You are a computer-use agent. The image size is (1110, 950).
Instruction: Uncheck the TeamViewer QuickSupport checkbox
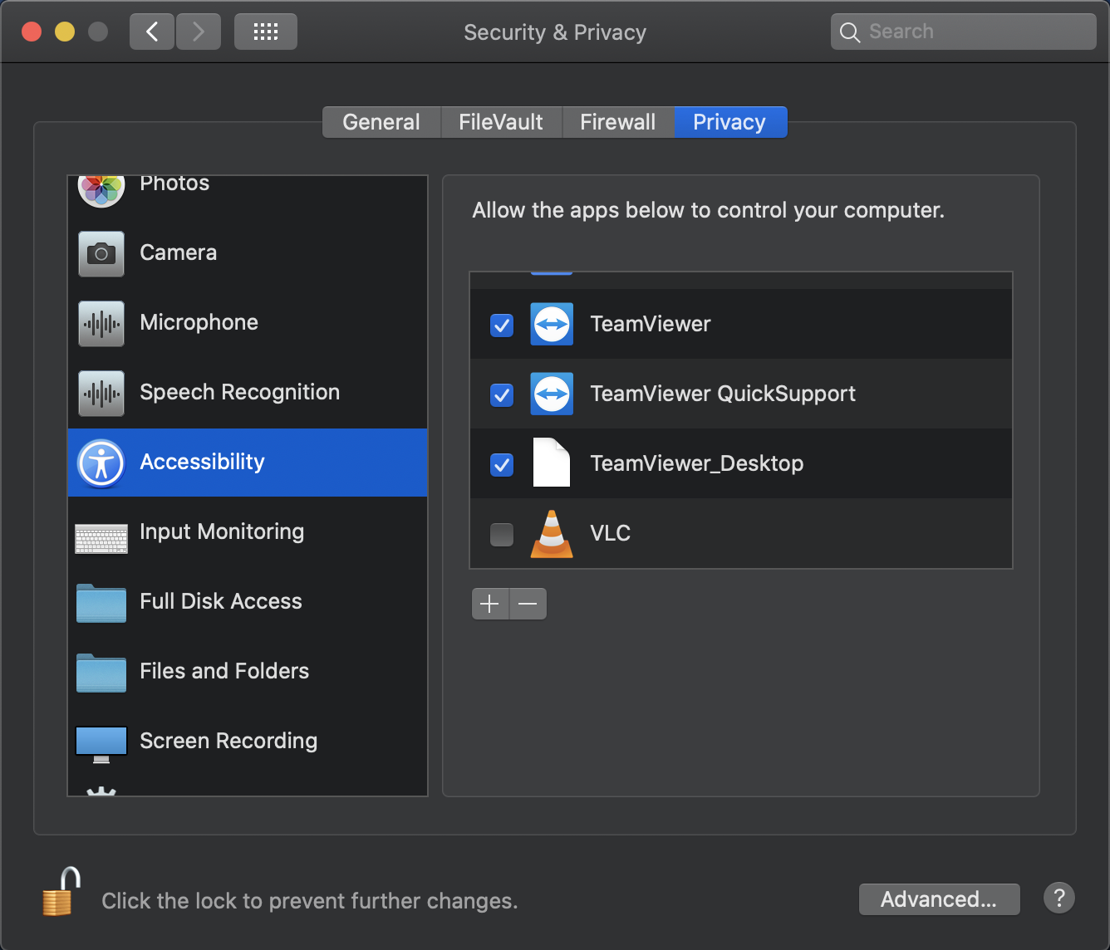tap(502, 394)
